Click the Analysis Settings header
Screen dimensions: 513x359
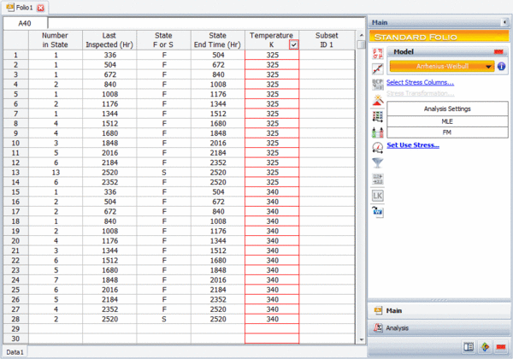pos(447,109)
